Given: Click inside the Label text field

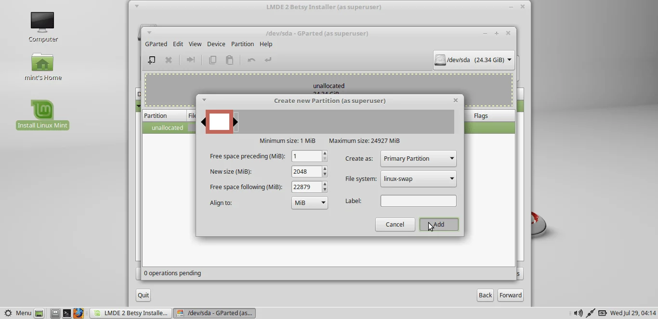Looking at the screenshot, I should pyautogui.click(x=418, y=201).
